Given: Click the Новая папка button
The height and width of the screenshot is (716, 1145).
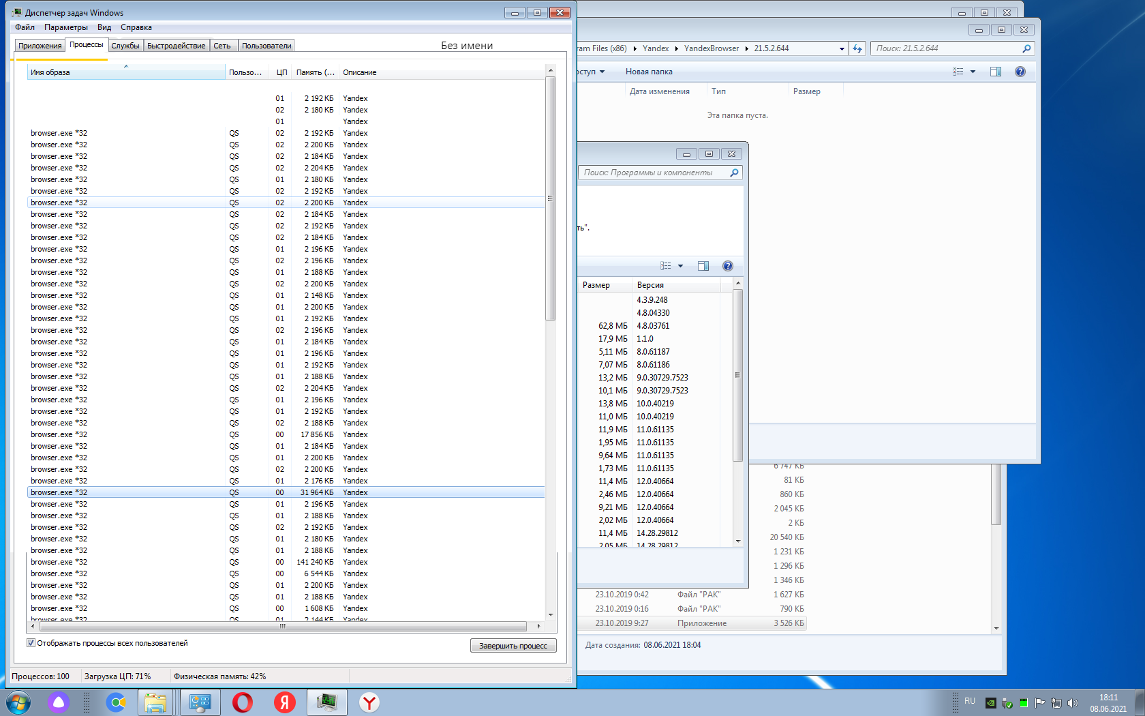Looking at the screenshot, I should coord(648,72).
